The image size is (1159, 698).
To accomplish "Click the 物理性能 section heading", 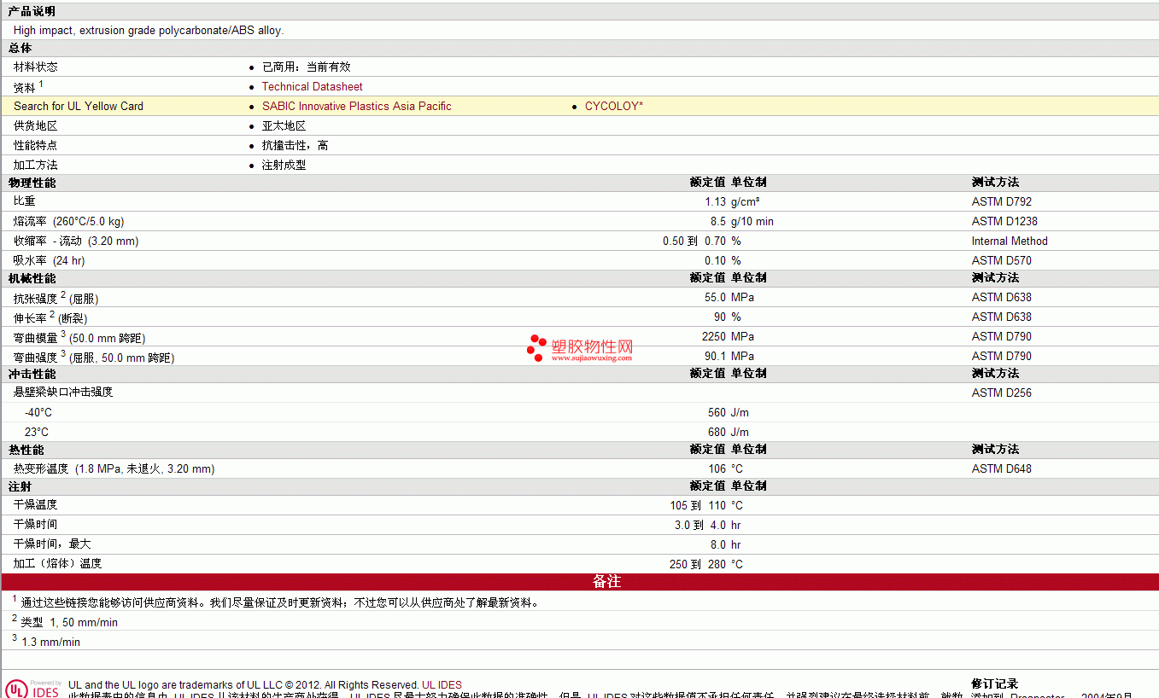I will point(32,183).
